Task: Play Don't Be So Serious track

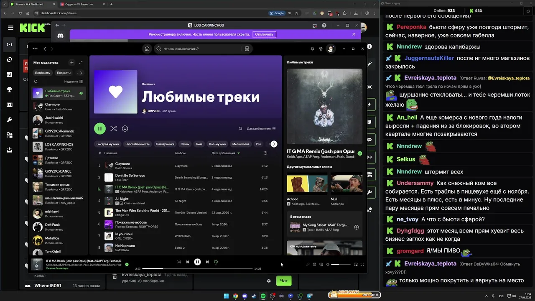Action: click(x=185, y=177)
